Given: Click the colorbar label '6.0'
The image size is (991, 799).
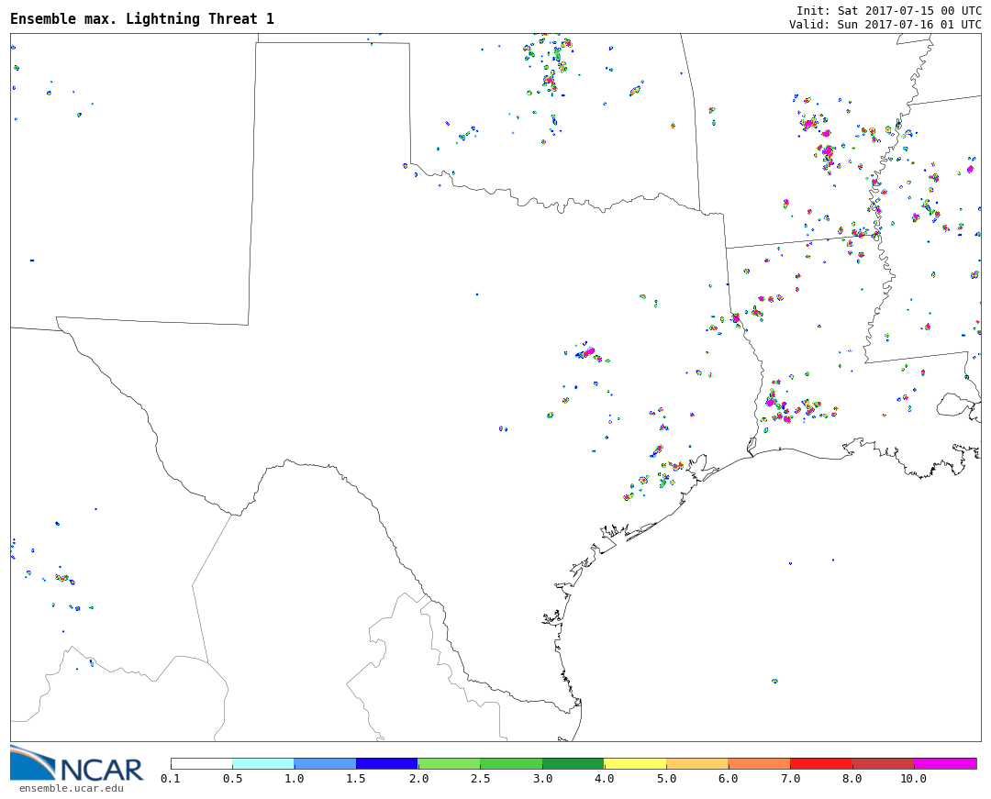Looking at the screenshot, I should [x=728, y=779].
